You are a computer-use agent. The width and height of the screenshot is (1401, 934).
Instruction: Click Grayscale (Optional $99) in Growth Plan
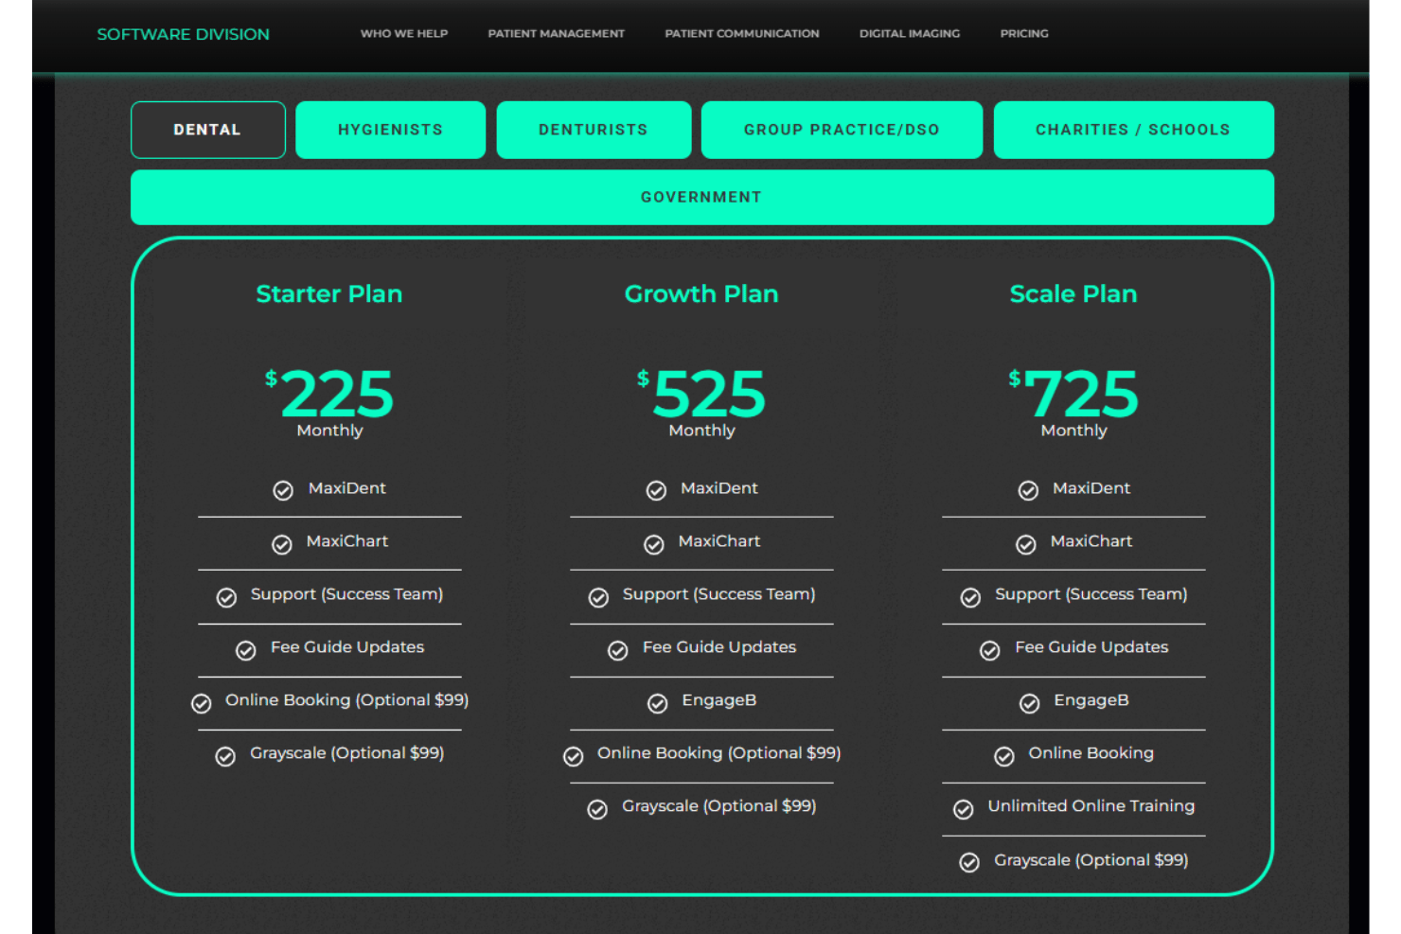point(718,806)
